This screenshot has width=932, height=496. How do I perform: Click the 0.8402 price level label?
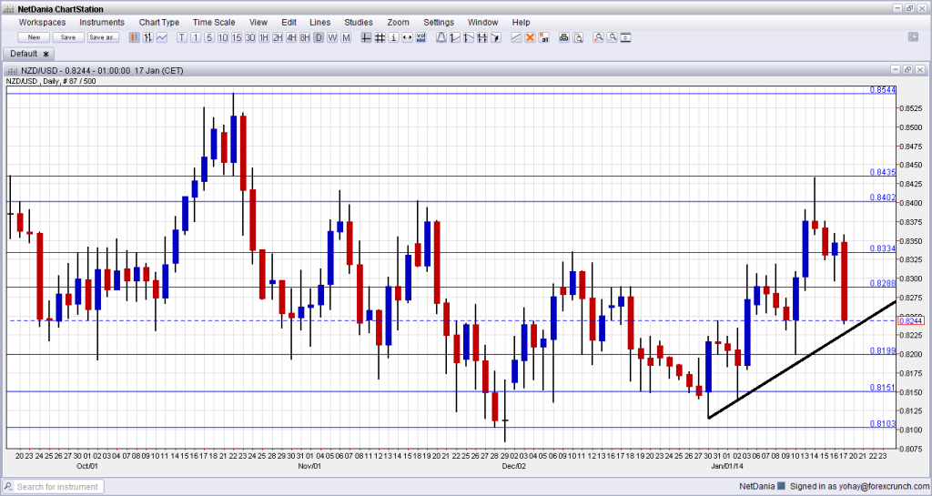pyautogui.click(x=883, y=197)
